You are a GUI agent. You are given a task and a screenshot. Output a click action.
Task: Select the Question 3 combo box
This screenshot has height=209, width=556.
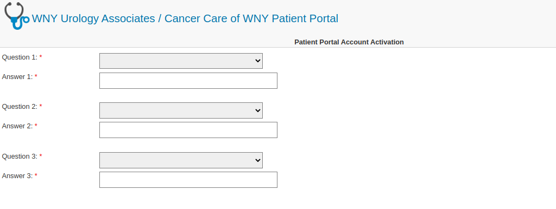pos(181,160)
